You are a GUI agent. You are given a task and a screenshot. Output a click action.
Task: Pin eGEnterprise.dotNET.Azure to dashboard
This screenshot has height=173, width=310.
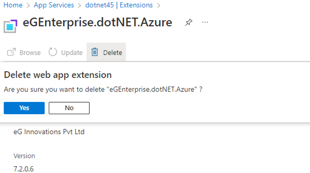pos(188,22)
